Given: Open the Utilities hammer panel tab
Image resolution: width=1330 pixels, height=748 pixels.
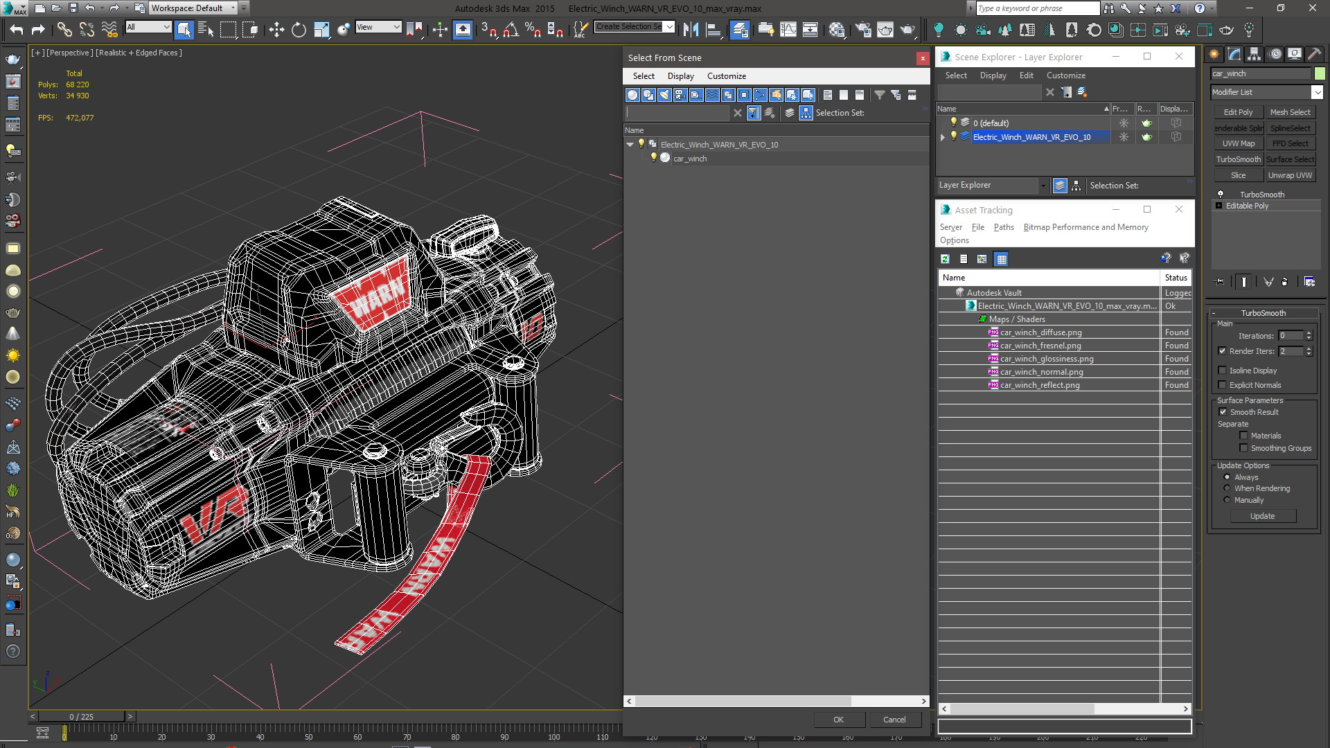Looking at the screenshot, I should pos(1314,54).
